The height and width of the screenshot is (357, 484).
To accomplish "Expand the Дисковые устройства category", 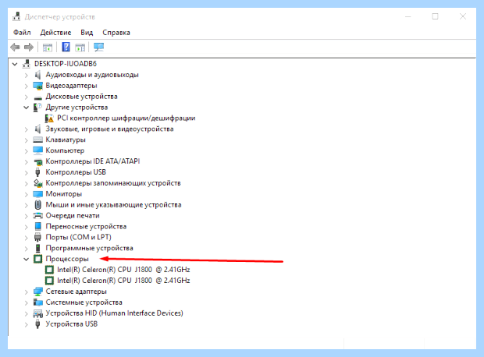I will (x=27, y=97).
